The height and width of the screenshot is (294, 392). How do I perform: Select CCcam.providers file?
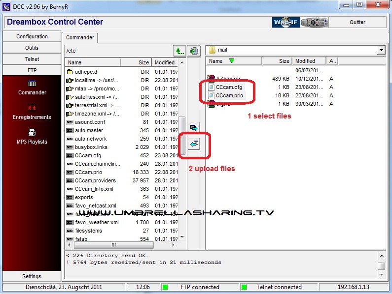click(x=122, y=180)
